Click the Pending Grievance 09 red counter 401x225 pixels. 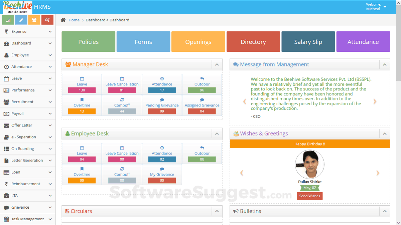pyautogui.click(x=162, y=111)
